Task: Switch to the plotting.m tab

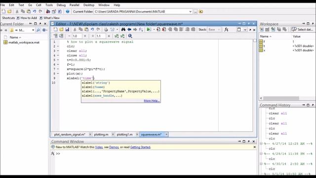Action: click(101, 134)
